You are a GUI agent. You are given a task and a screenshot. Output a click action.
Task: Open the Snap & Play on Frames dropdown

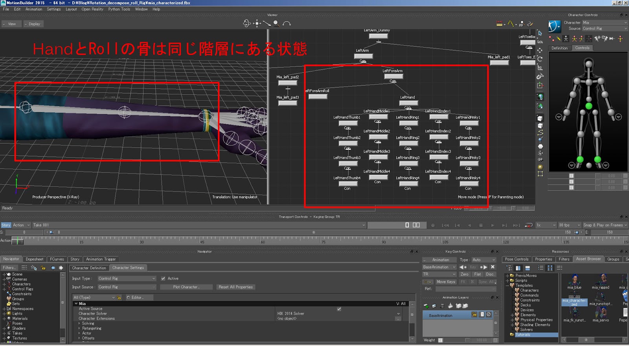[x=605, y=225]
